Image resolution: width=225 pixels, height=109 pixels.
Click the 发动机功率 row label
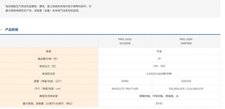[48, 74]
